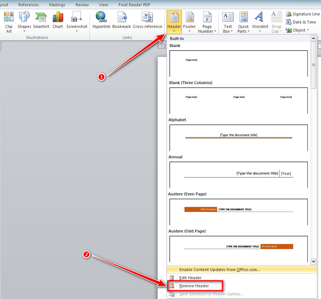Viewport: 321px width, 299px height.
Task: Click the gallery scrollbar down arrow
Action: click(313, 262)
